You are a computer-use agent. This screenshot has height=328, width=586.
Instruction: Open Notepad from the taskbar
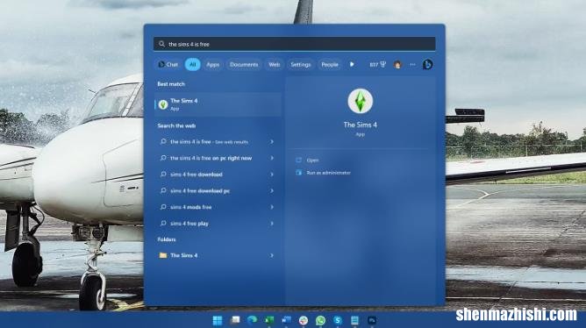click(x=354, y=320)
